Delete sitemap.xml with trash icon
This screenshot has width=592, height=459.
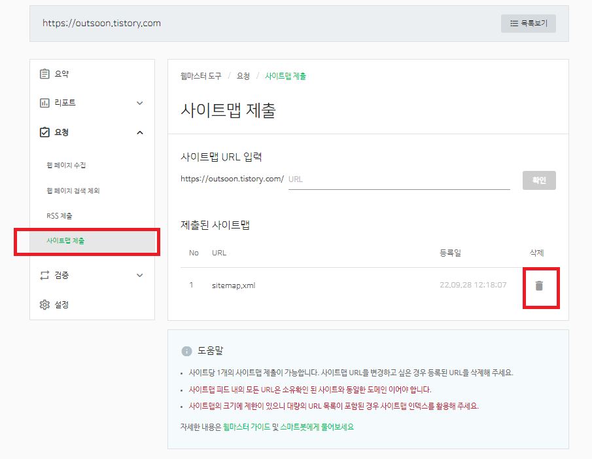tap(539, 285)
